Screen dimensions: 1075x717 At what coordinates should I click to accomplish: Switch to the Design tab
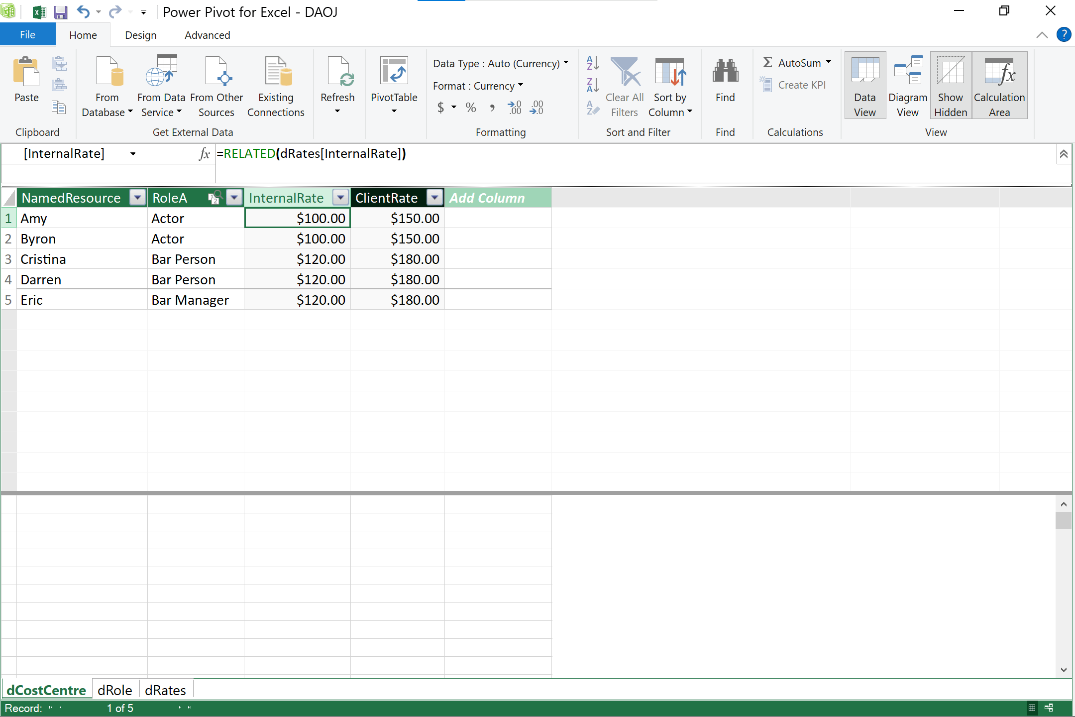coord(141,35)
